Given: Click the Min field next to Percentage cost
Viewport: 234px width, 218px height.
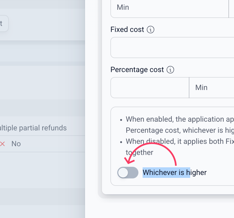Looking at the screenshot, I should [x=212, y=88].
